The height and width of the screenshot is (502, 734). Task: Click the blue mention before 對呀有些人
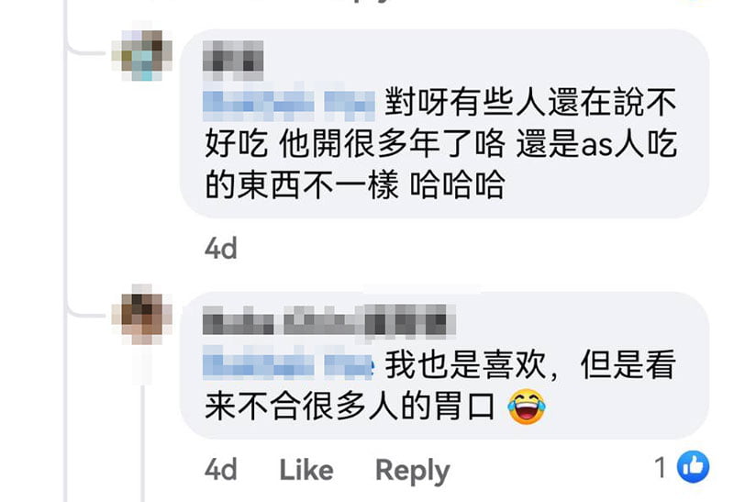point(289,103)
